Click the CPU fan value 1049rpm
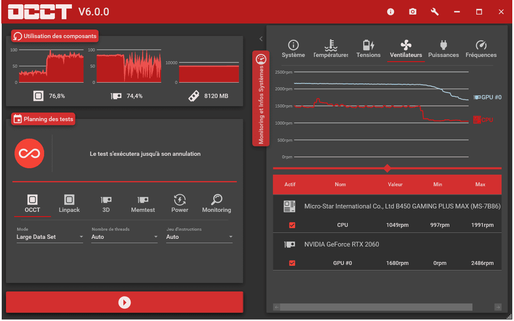Screen dimensions: 514x321 tap(397, 225)
